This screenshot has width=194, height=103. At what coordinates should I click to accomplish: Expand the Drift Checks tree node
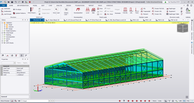pyautogui.click(x=2, y=43)
